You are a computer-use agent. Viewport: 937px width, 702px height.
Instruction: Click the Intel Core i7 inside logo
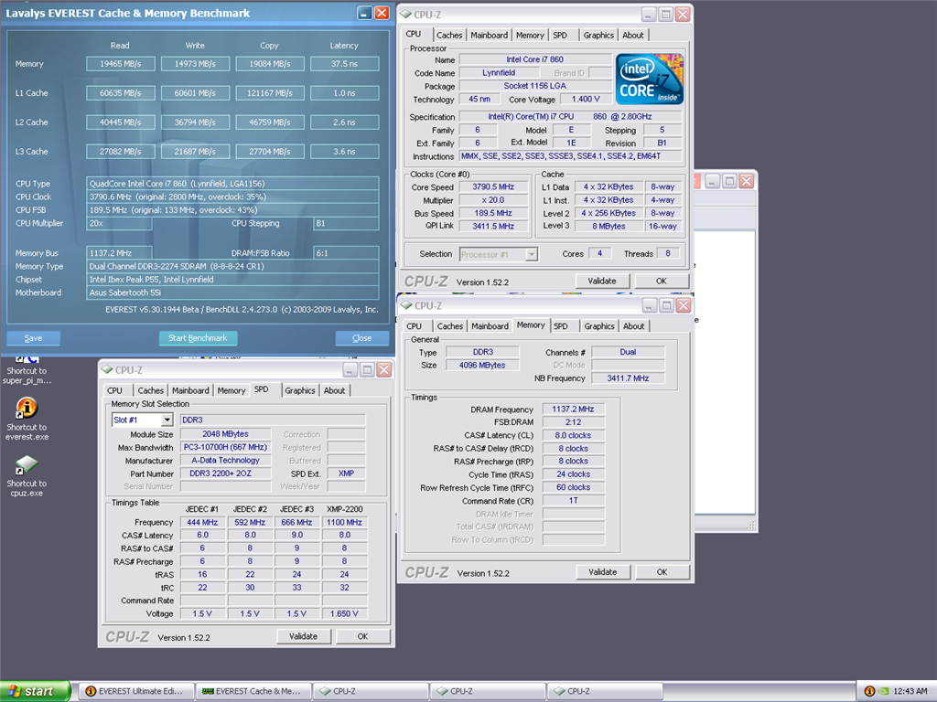point(649,80)
